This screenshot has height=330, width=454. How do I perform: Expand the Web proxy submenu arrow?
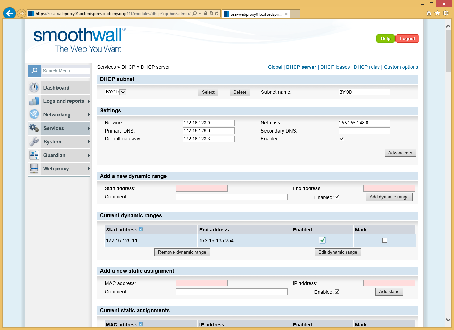[x=89, y=169]
